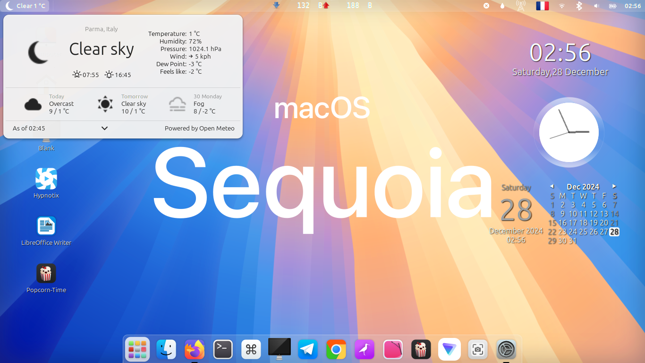Open the Terminal from the dock
645x363 pixels.
[223, 350]
